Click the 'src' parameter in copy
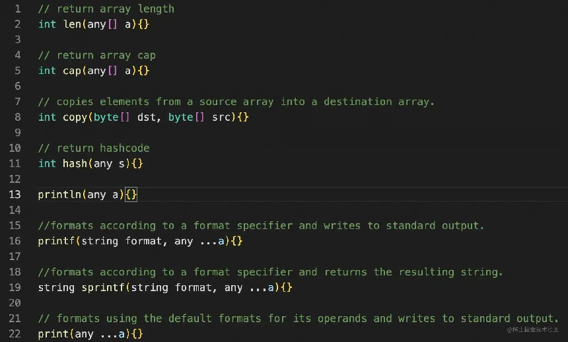The image size is (568, 342). 221,118
